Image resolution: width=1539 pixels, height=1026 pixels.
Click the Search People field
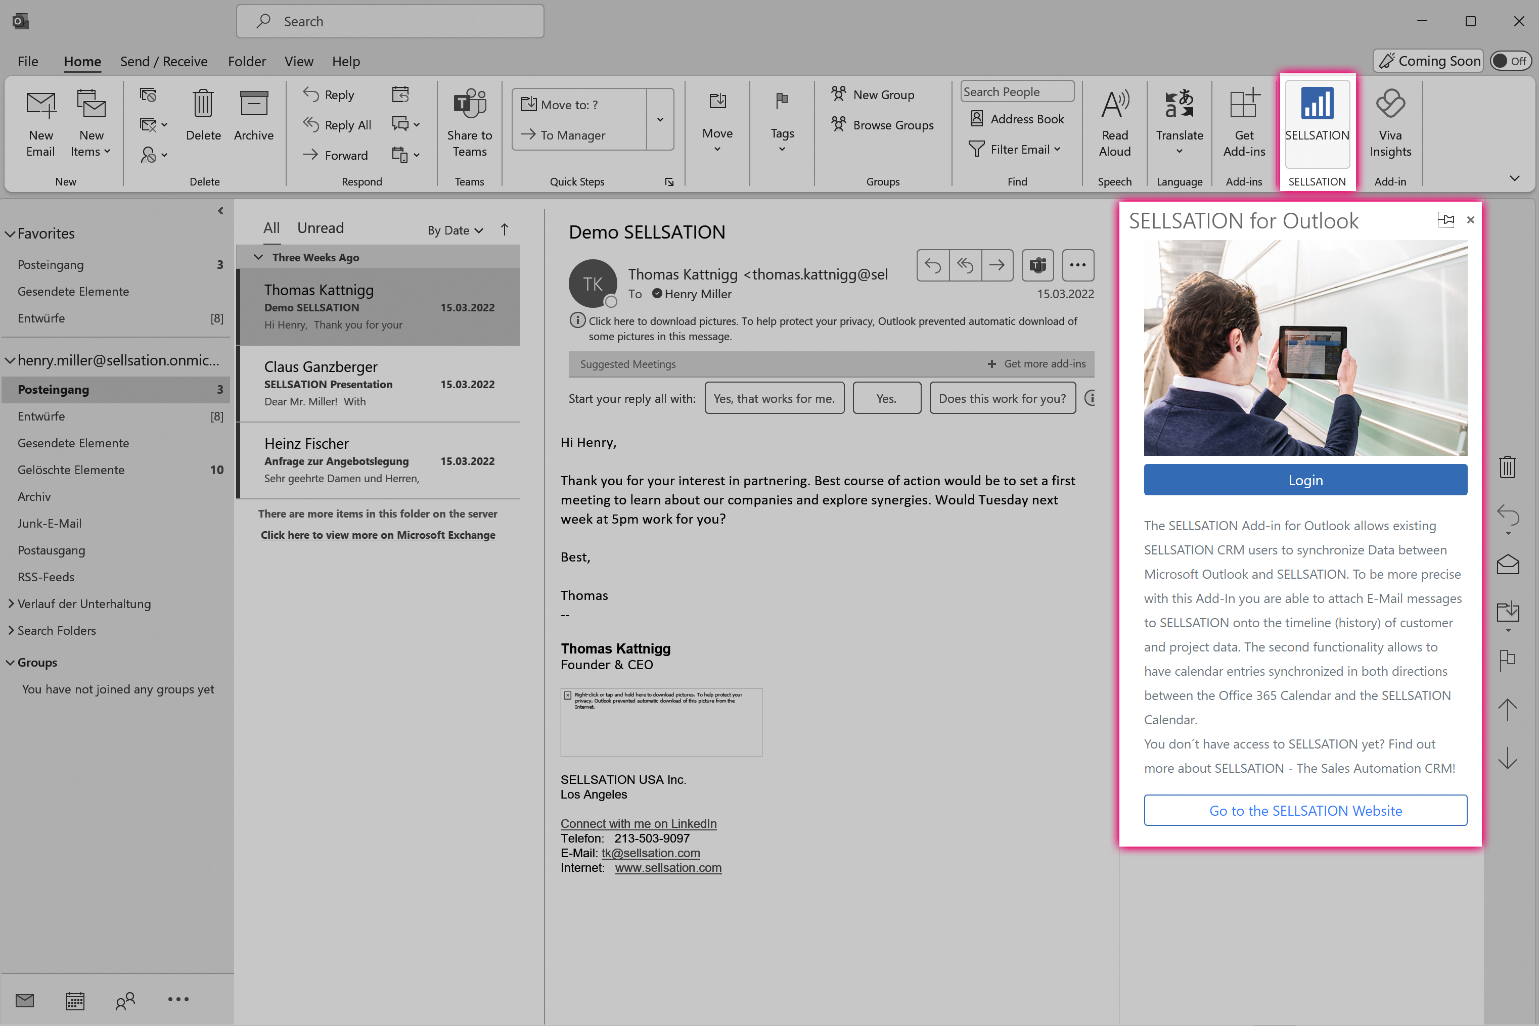pyautogui.click(x=1017, y=91)
